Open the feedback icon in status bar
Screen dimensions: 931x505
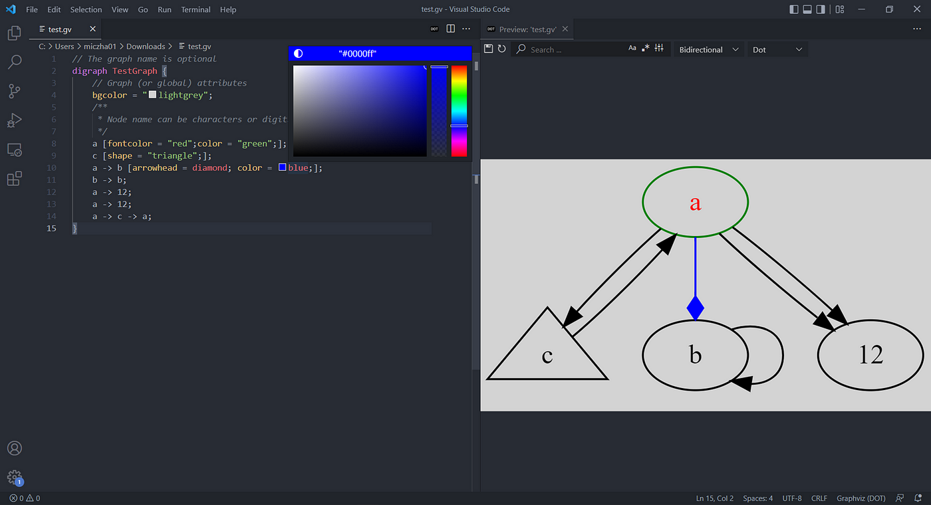point(900,498)
